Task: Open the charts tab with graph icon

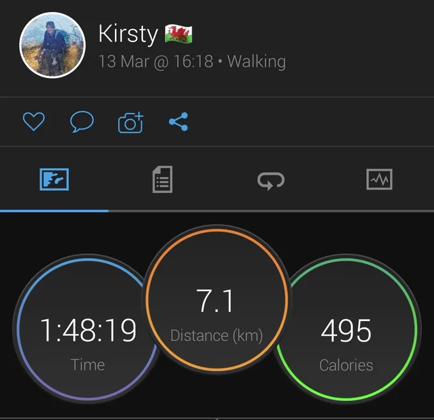Action: click(x=379, y=179)
